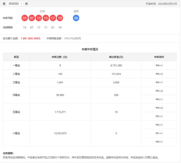Click the 中1+1 condition cell
Viewport: 181px width, 163px height.
tap(159, 133)
